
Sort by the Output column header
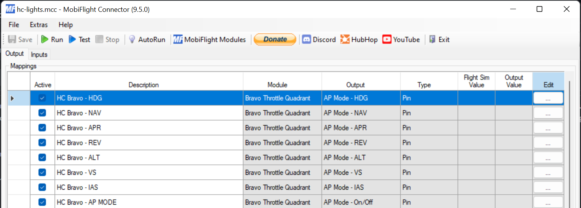361,81
